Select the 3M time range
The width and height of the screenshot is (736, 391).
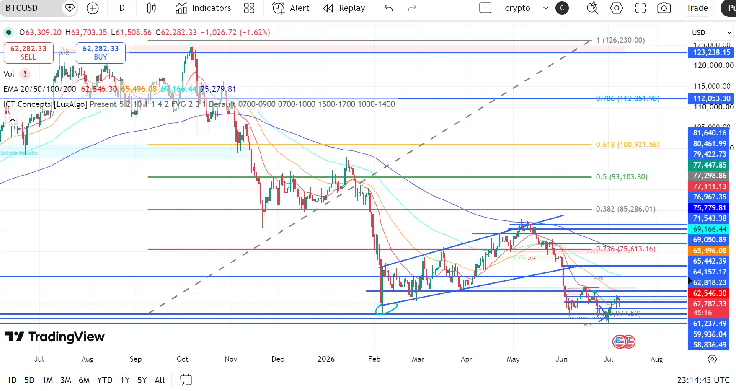point(66,380)
